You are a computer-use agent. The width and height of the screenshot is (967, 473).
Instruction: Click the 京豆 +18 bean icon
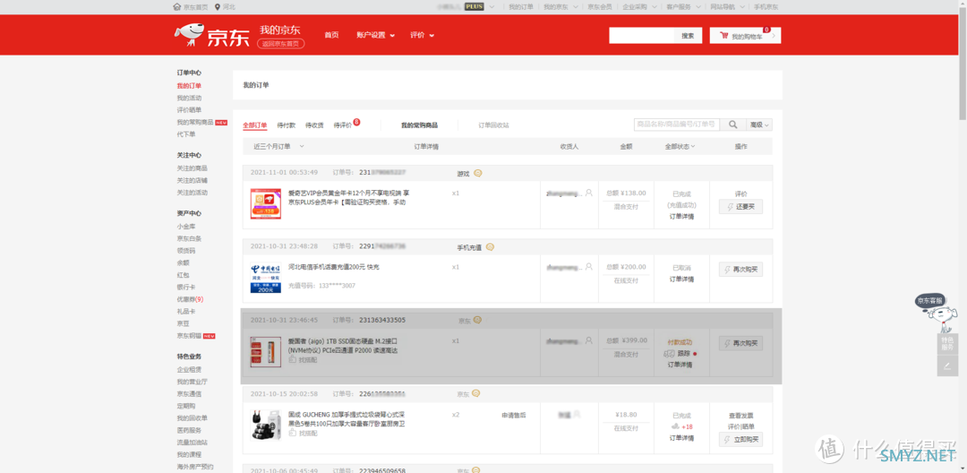pyautogui.click(x=675, y=426)
